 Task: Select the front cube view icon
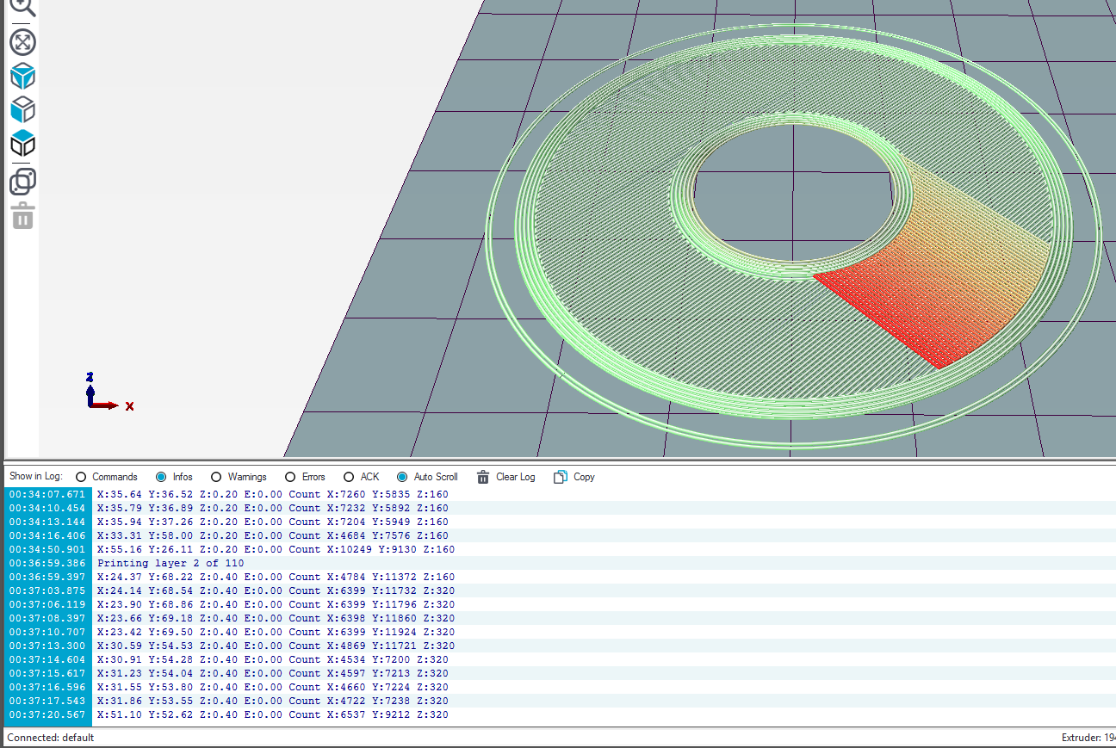pos(22,109)
